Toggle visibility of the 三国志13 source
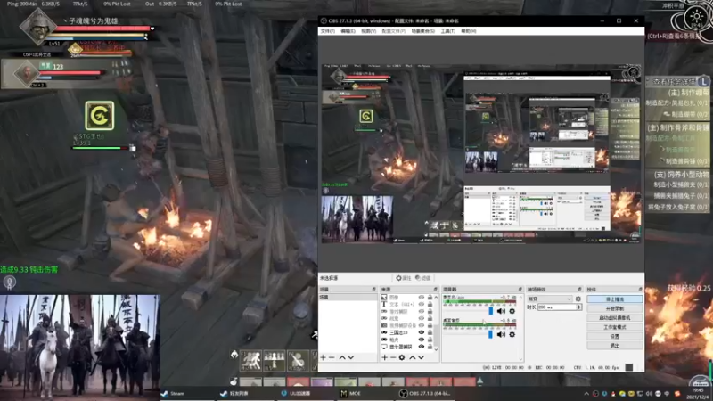The image size is (713, 401). pyautogui.click(x=422, y=332)
